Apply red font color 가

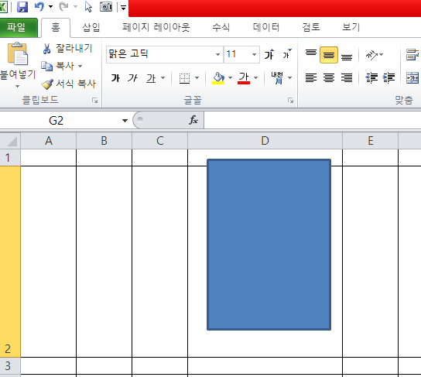[x=244, y=78]
